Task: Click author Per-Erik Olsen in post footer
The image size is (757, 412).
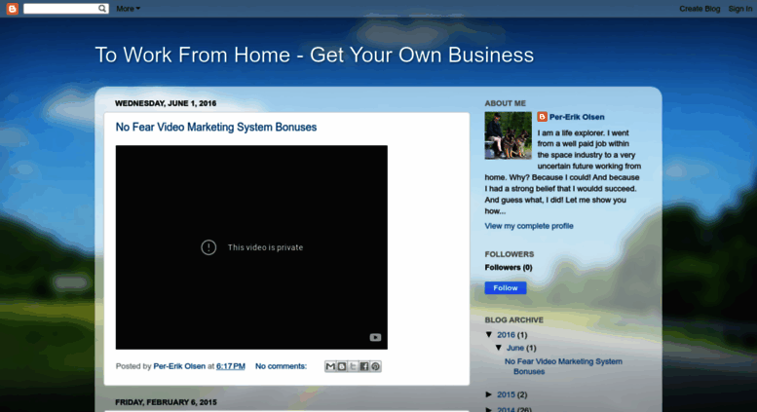Action: 179,366
